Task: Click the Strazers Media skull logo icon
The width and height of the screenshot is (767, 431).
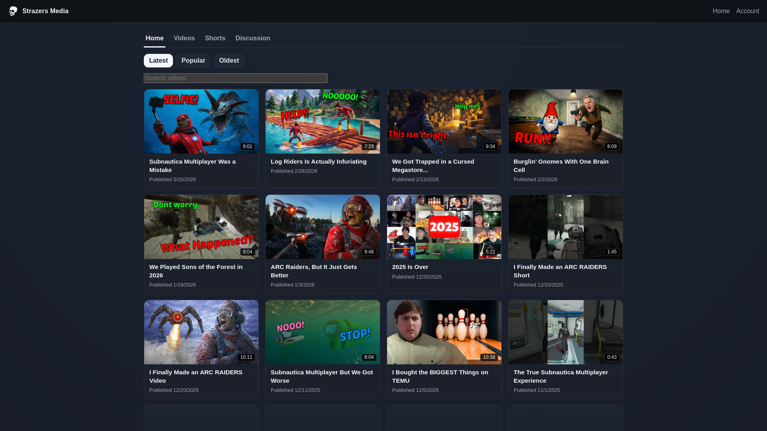Action: 13,11
